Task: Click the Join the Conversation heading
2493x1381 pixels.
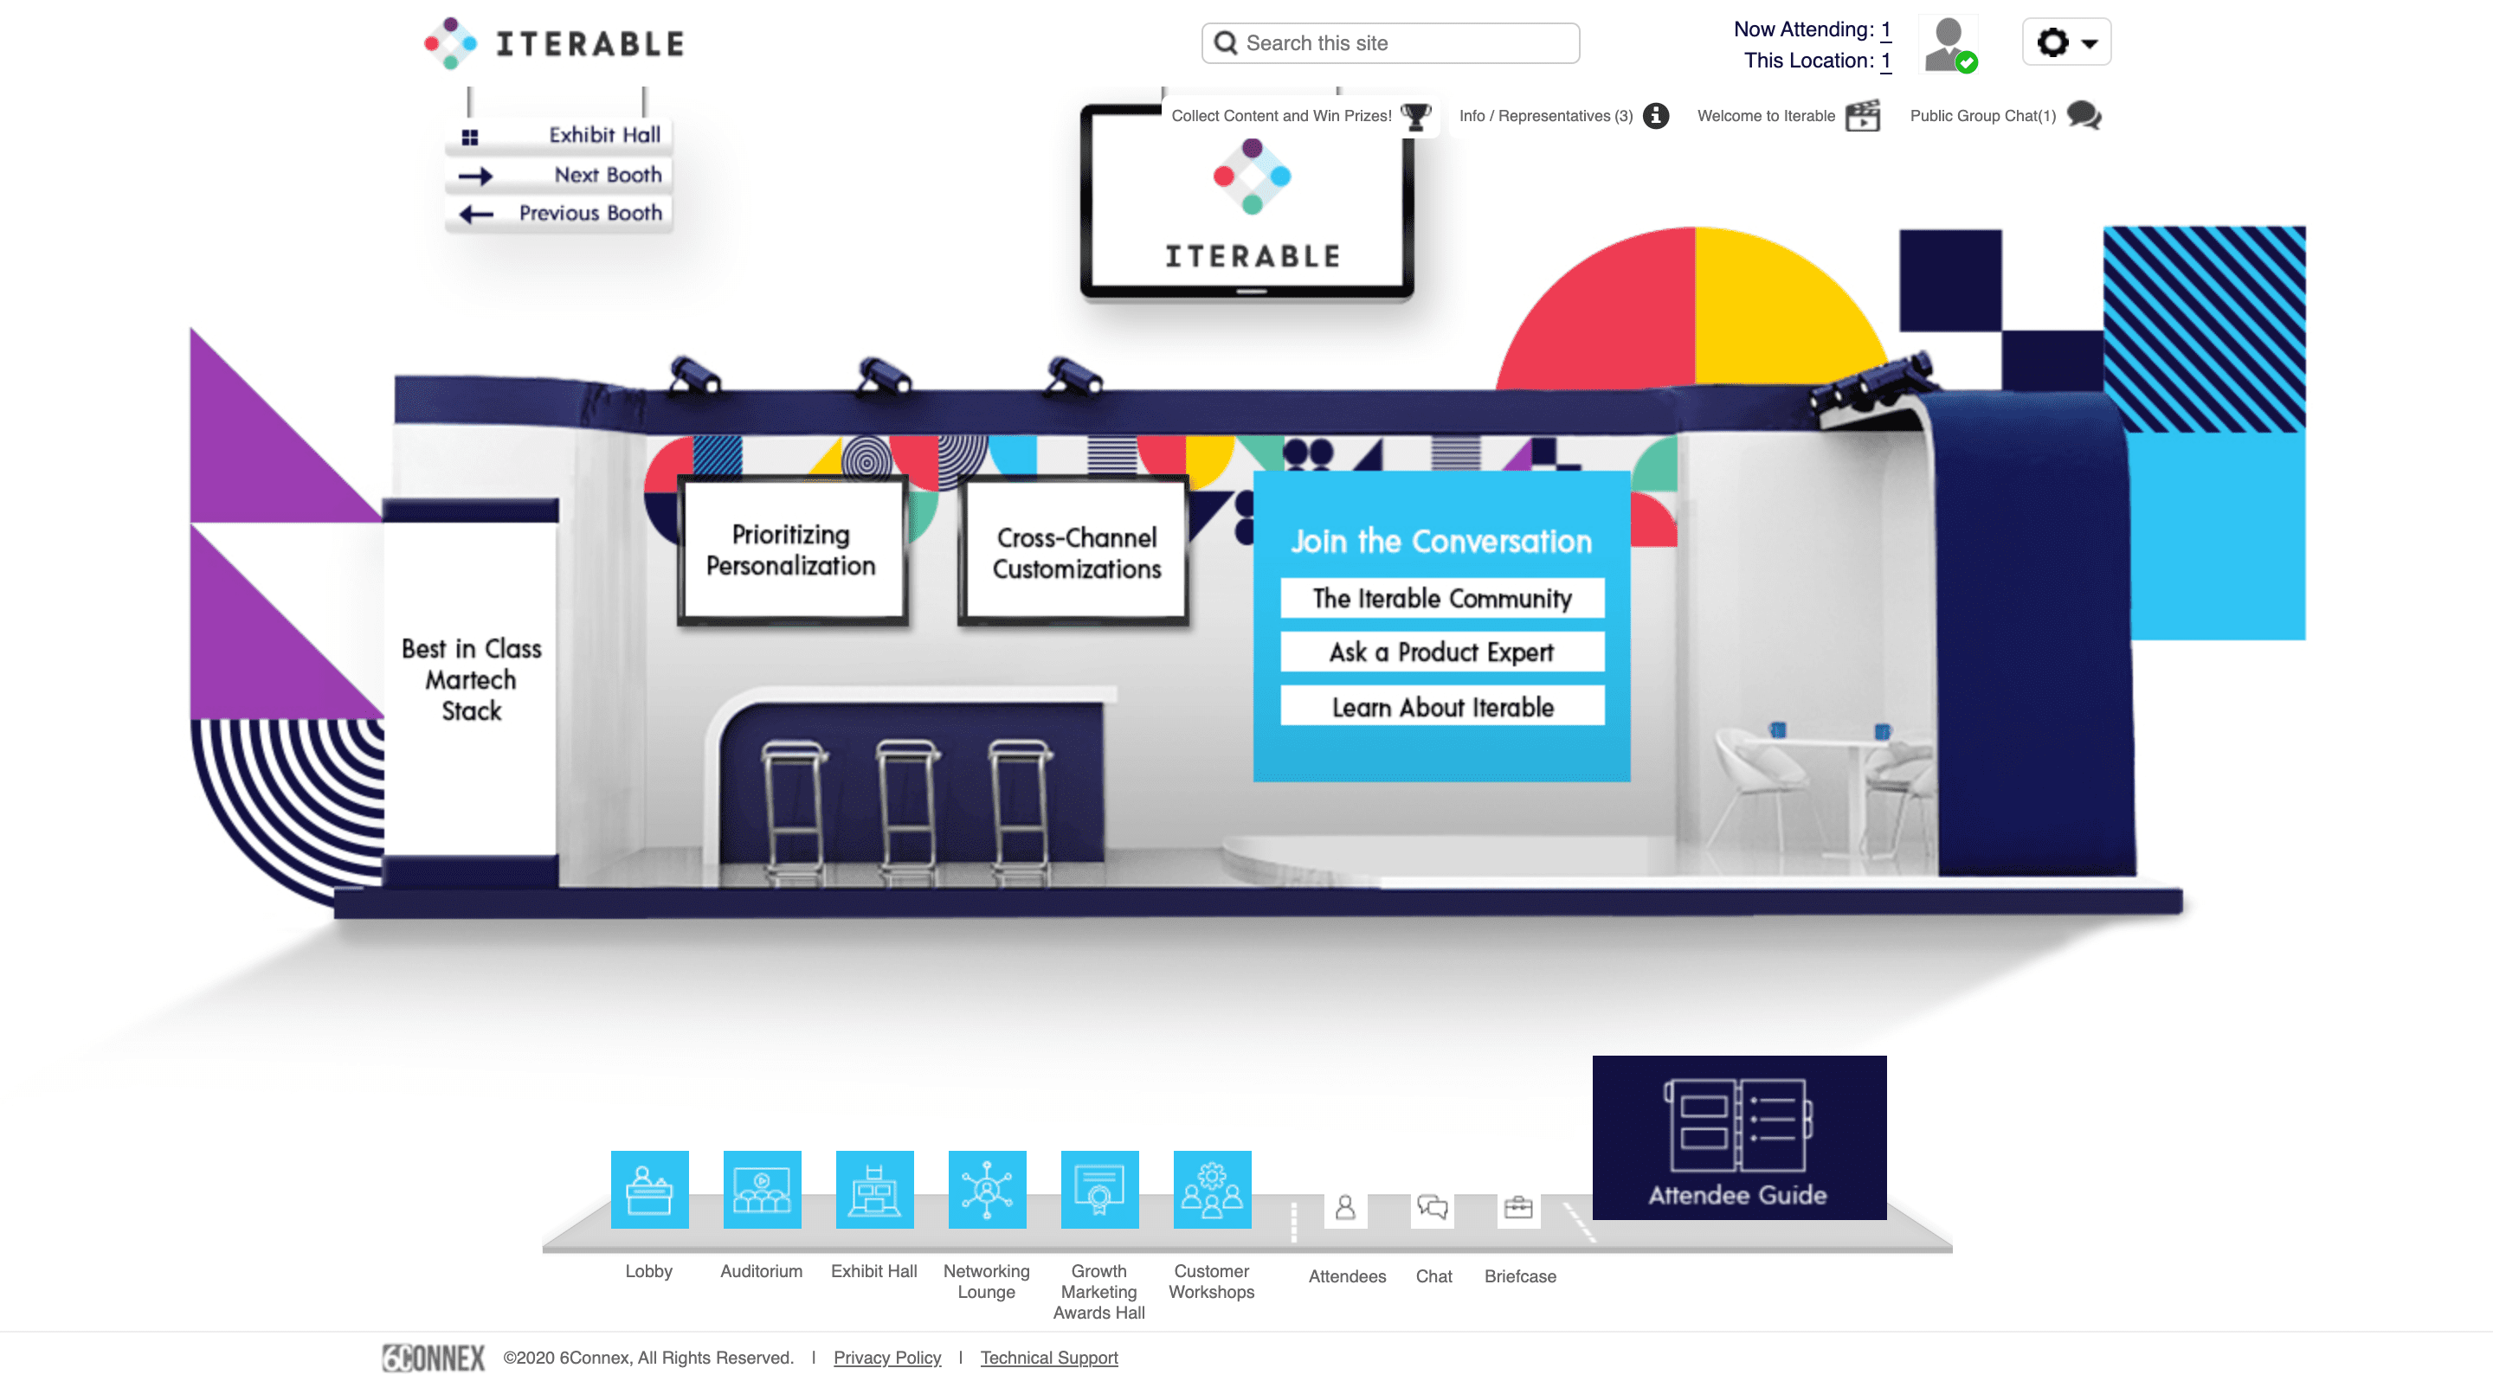Action: pyautogui.click(x=1442, y=541)
